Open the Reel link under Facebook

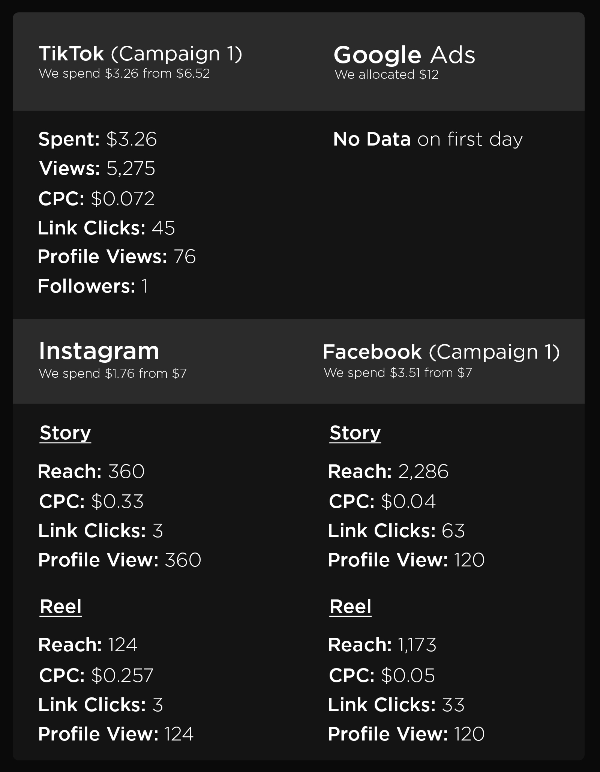pos(351,607)
